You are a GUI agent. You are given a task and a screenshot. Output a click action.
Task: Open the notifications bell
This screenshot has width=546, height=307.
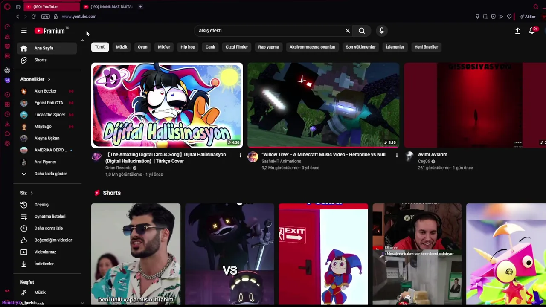point(532,31)
